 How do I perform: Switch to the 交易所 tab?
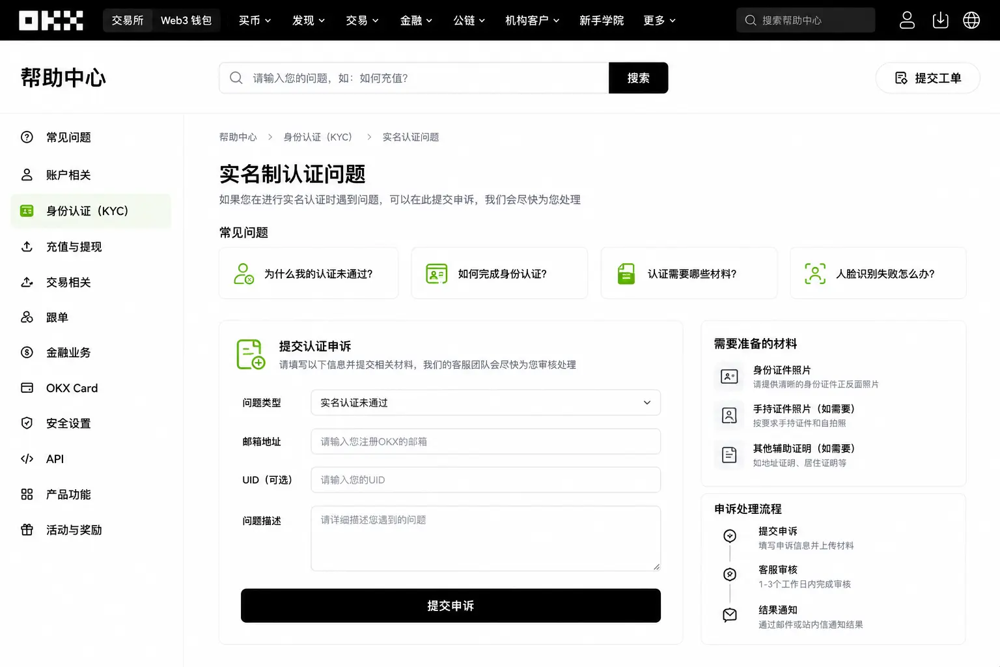tap(128, 20)
